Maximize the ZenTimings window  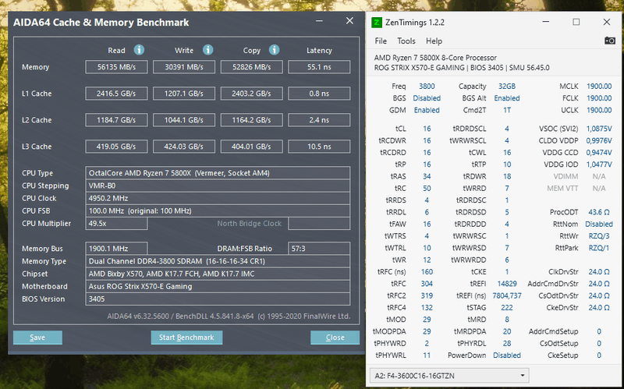pyautogui.click(x=576, y=22)
